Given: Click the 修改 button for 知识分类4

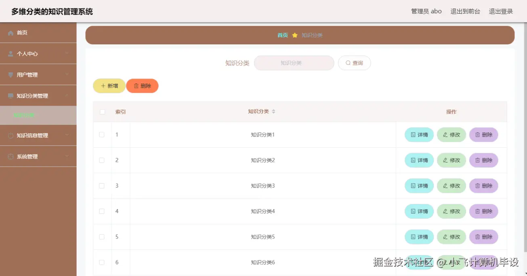Looking at the screenshot, I should [x=451, y=211].
